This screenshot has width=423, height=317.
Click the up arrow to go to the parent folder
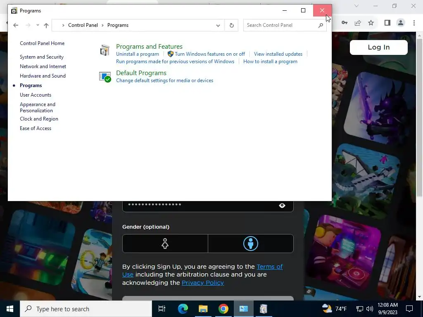click(46, 25)
